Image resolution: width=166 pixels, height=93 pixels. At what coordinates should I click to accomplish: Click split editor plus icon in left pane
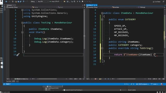pos(84,7)
